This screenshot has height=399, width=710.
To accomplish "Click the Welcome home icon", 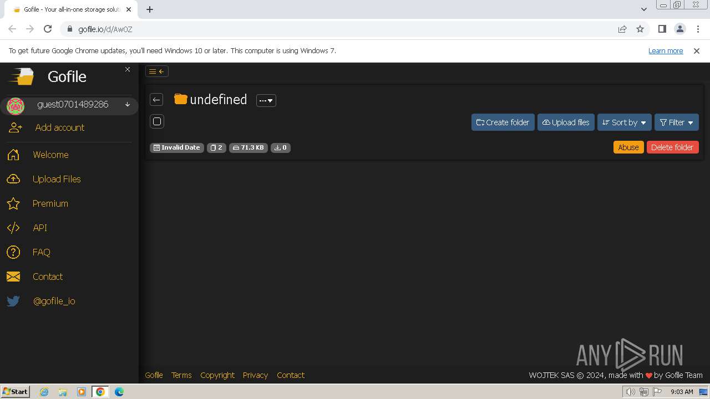I will click(x=13, y=155).
